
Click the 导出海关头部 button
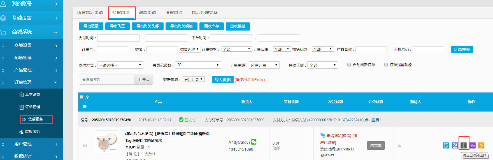point(148,26)
